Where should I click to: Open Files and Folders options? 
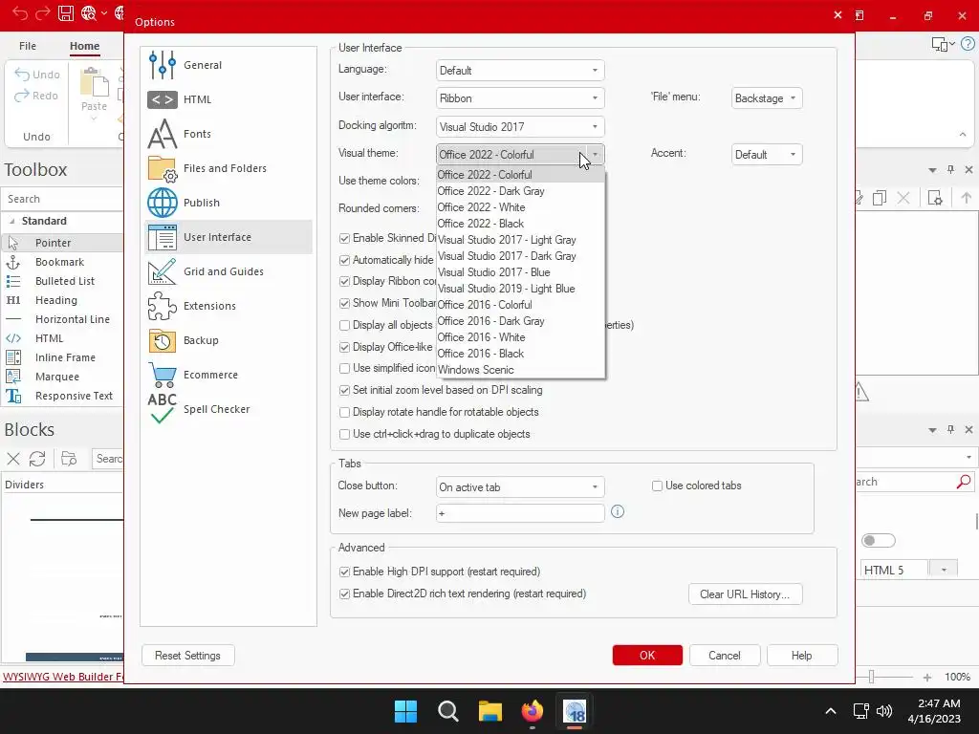point(228,168)
